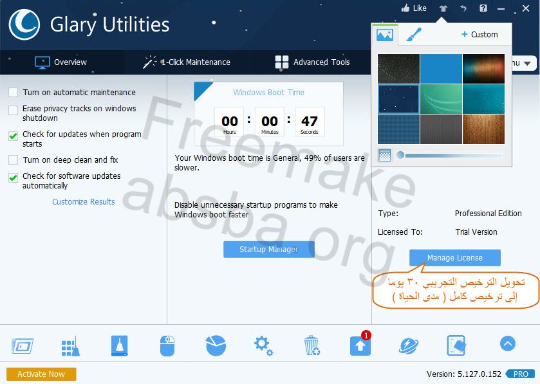This screenshot has width=540, height=384.
Task: Click the Manage License button
Action: [454, 258]
